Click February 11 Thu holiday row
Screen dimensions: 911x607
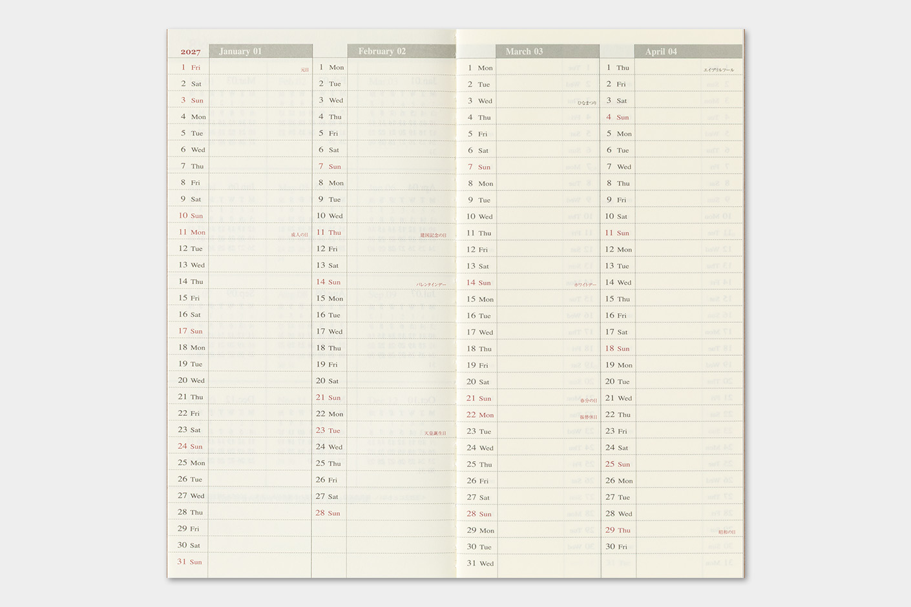pyautogui.click(x=384, y=232)
